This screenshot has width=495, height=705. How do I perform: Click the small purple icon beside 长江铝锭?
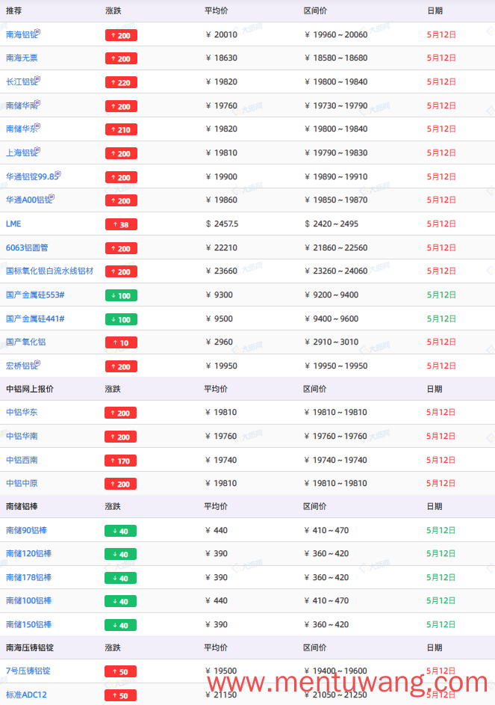[x=38, y=78]
